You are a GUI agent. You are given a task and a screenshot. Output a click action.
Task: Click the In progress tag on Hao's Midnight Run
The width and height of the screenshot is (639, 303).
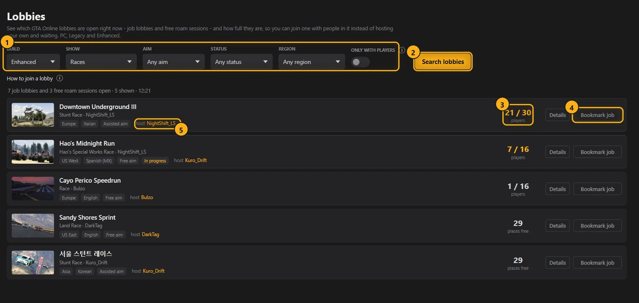click(155, 161)
